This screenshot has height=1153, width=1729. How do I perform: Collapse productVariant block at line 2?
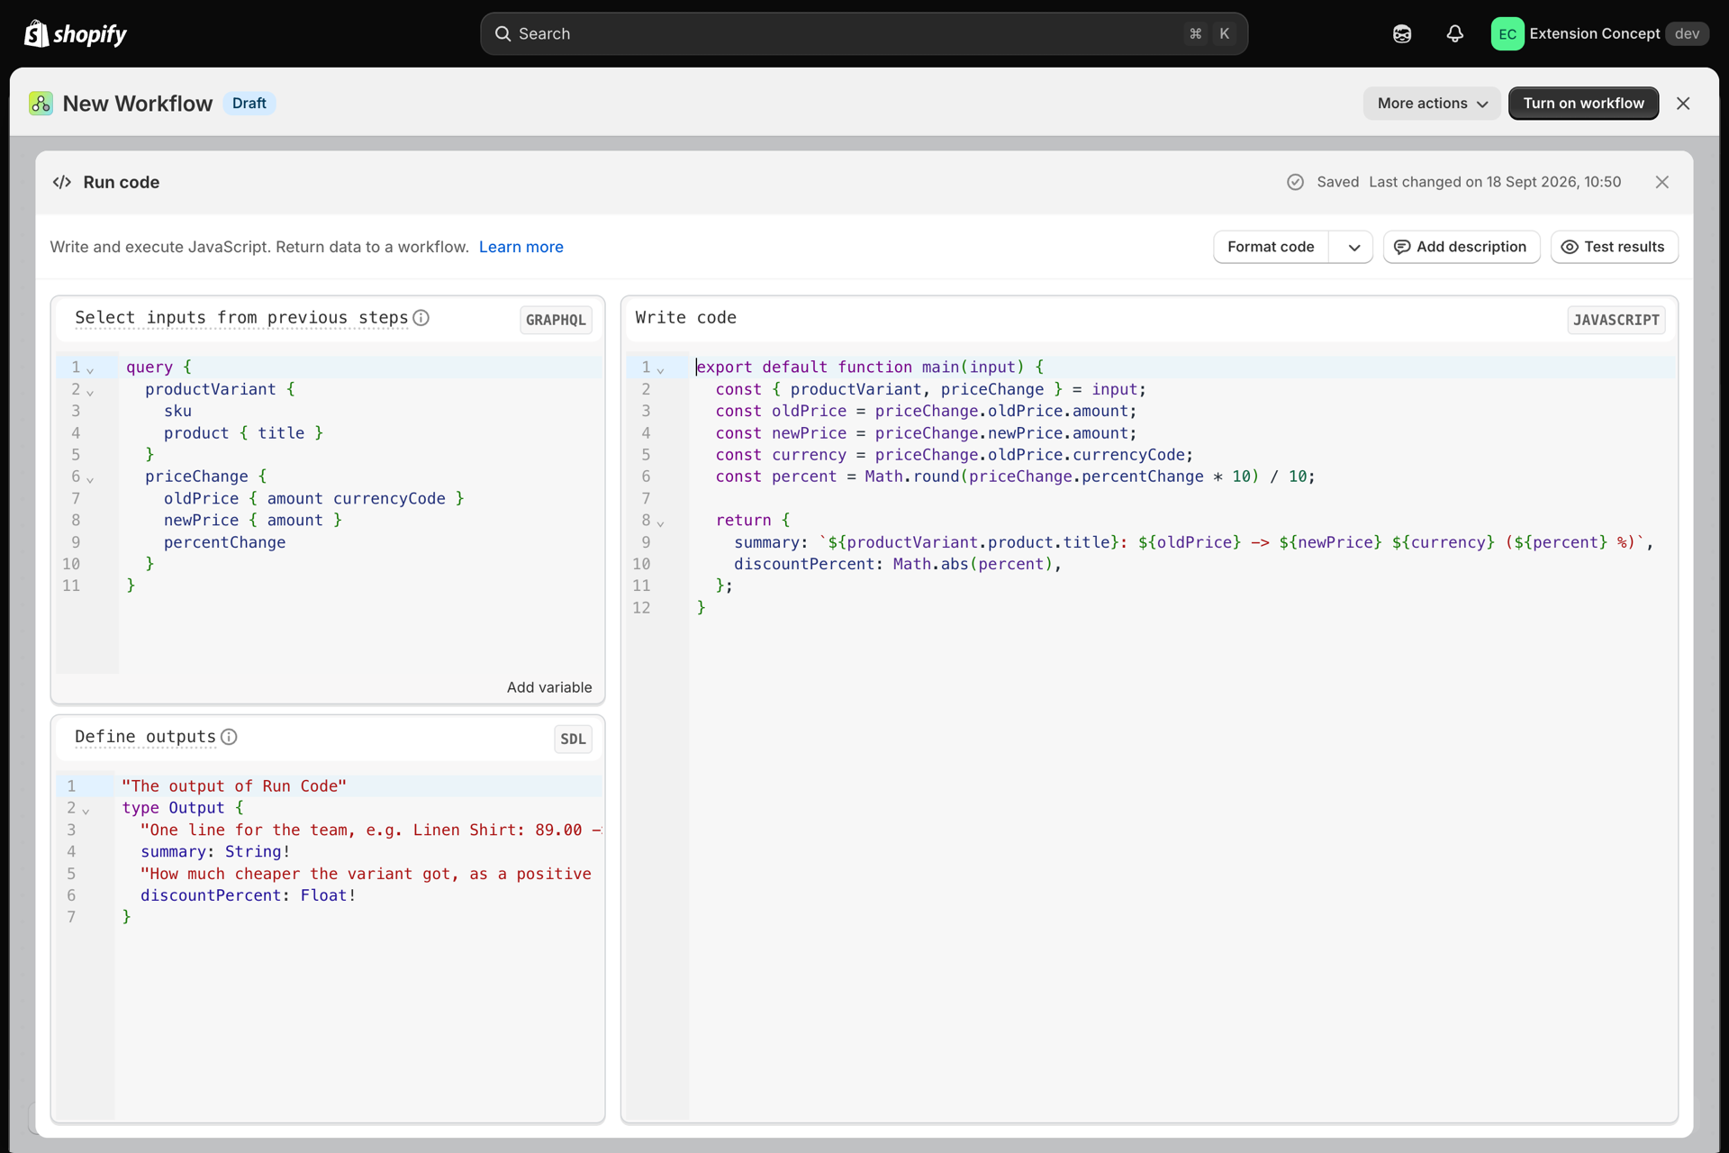pos(90,391)
